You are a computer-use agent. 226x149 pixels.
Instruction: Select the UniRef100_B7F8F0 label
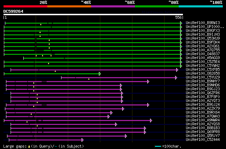click(x=203, y=97)
